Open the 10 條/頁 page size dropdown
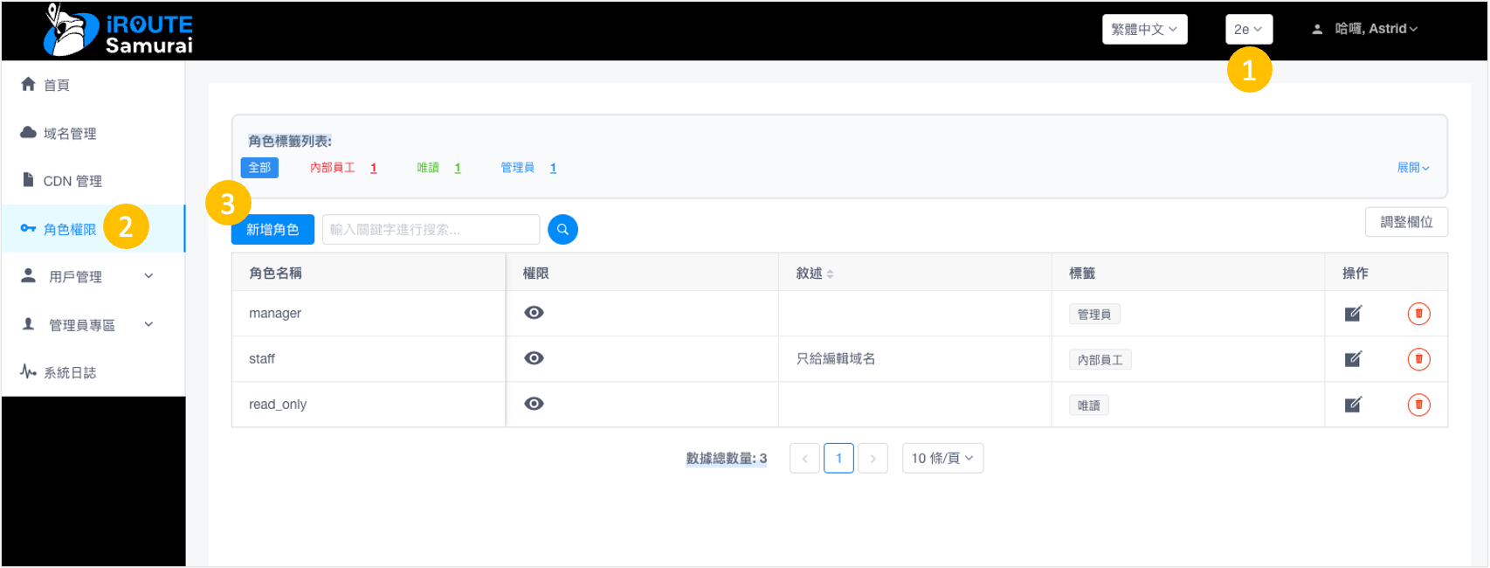 click(x=942, y=459)
